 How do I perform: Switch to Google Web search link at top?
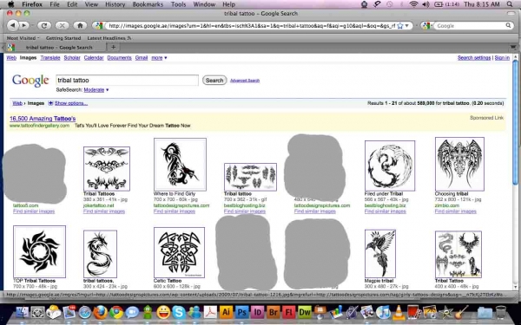[x=11, y=58]
